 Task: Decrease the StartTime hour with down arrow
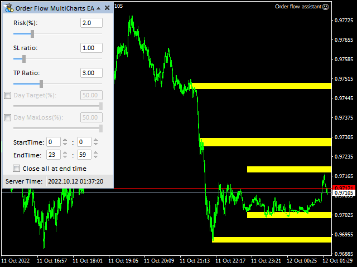coord(65,144)
